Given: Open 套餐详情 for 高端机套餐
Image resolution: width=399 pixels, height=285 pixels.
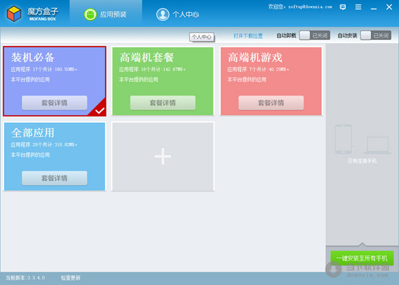Looking at the screenshot, I should pyautogui.click(x=163, y=103).
